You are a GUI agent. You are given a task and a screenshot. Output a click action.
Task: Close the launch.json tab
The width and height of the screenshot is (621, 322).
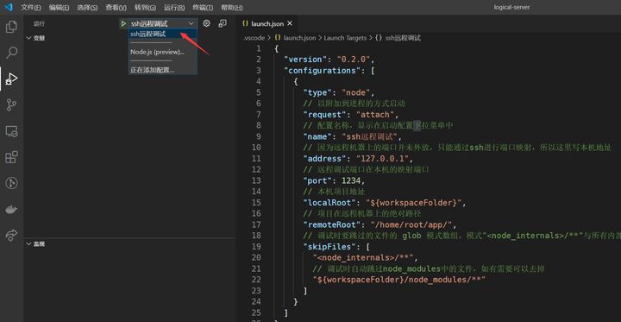click(290, 24)
